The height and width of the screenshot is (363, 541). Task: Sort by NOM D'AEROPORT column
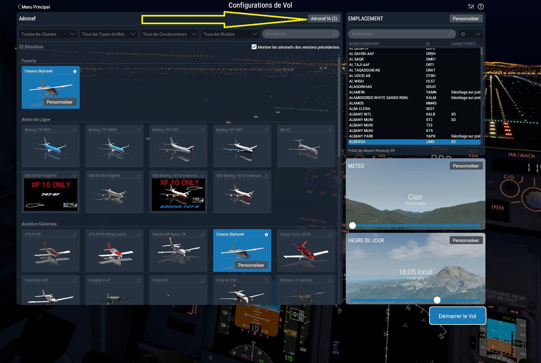click(364, 44)
